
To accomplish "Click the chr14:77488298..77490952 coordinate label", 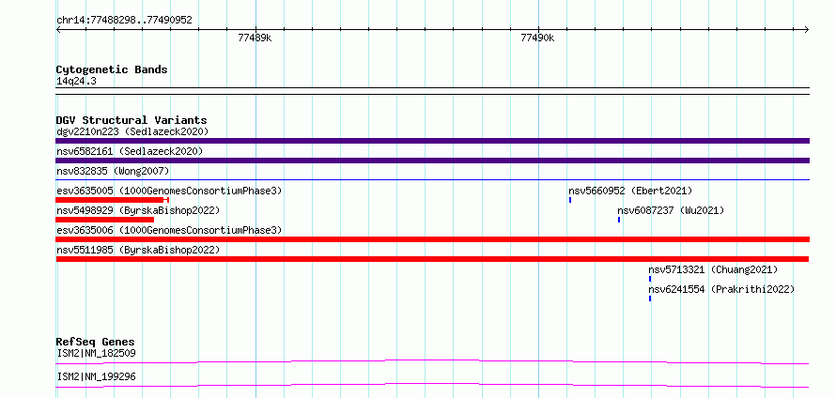I will [x=124, y=21].
